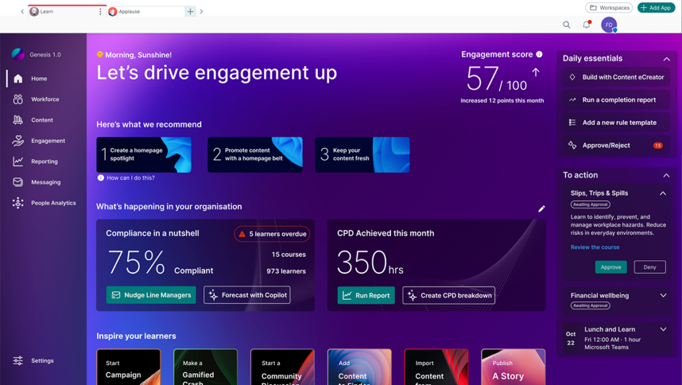Image resolution: width=682 pixels, height=385 pixels.
Task: Click the Engagement score info icon
Action: tap(539, 55)
